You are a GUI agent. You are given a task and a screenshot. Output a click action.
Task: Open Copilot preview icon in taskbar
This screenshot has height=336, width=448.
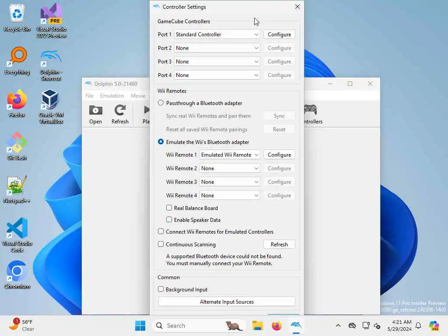tap(434, 325)
